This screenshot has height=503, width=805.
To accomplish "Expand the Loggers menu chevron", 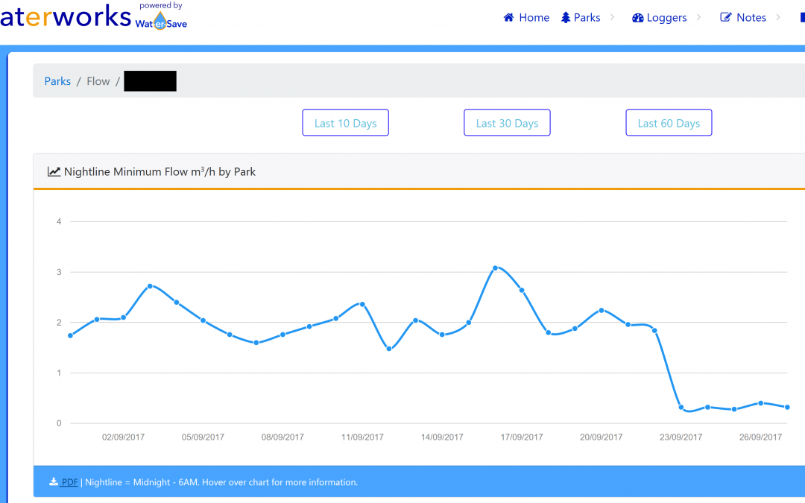I will [699, 18].
